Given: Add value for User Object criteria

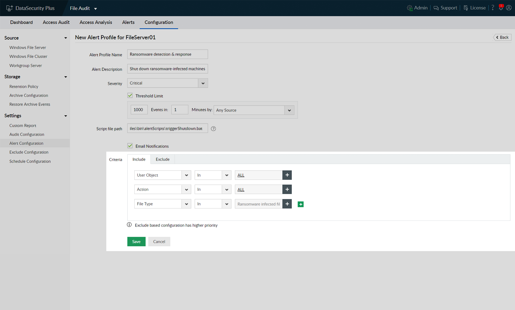Looking at the screenshot, I should click(x=287, y=175).
